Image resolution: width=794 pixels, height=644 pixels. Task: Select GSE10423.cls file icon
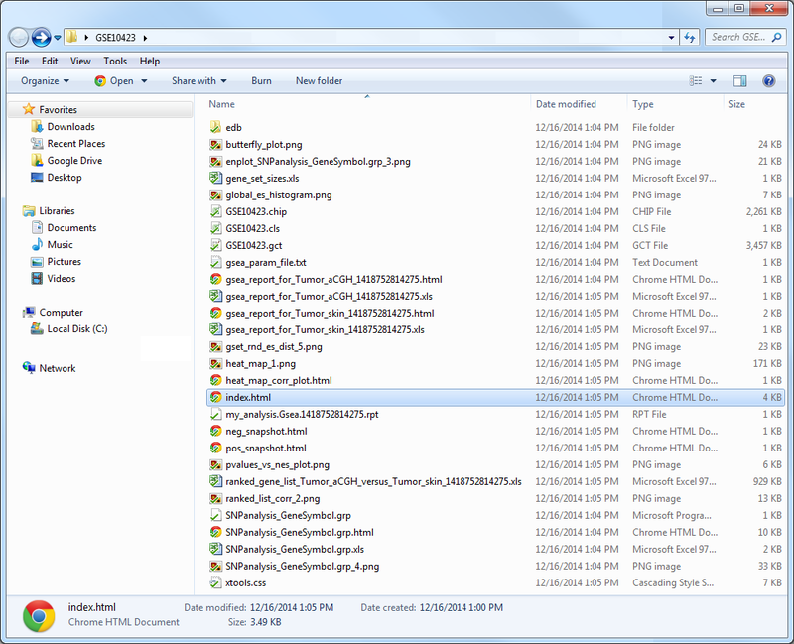(x=215, y=228)
